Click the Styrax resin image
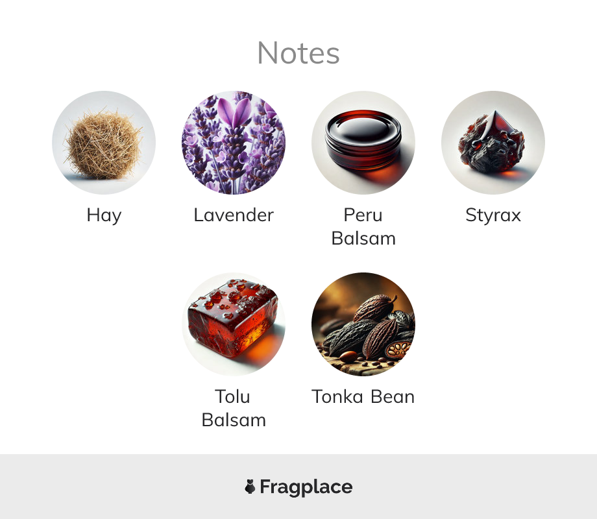 [x=493, y=143]
